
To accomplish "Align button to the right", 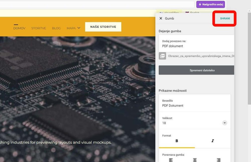I will [219, 160].
